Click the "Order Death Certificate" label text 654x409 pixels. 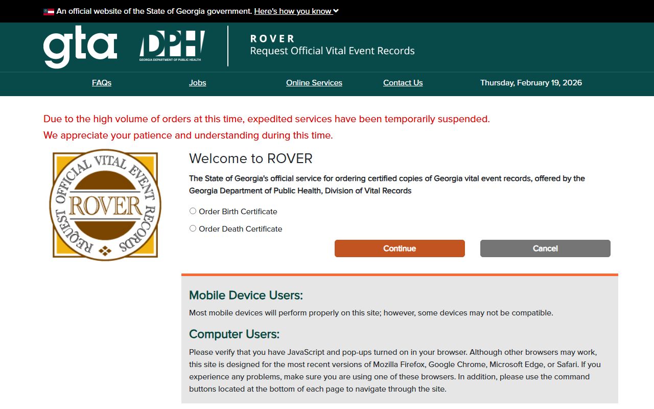[241, 229]
